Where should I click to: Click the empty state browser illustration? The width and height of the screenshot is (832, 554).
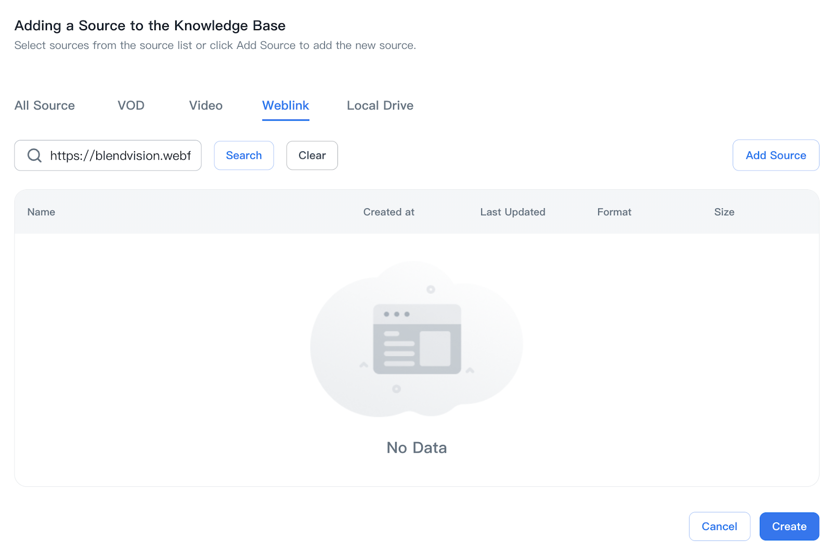[x=417, y=339]
